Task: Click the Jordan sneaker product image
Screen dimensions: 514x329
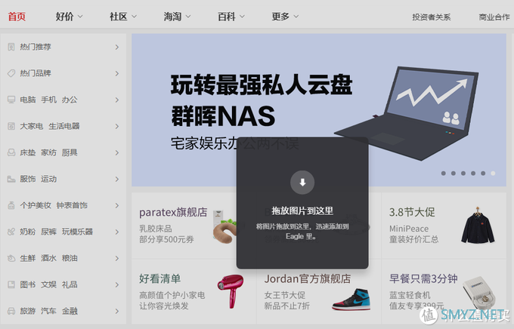Action: click(351, 300)
